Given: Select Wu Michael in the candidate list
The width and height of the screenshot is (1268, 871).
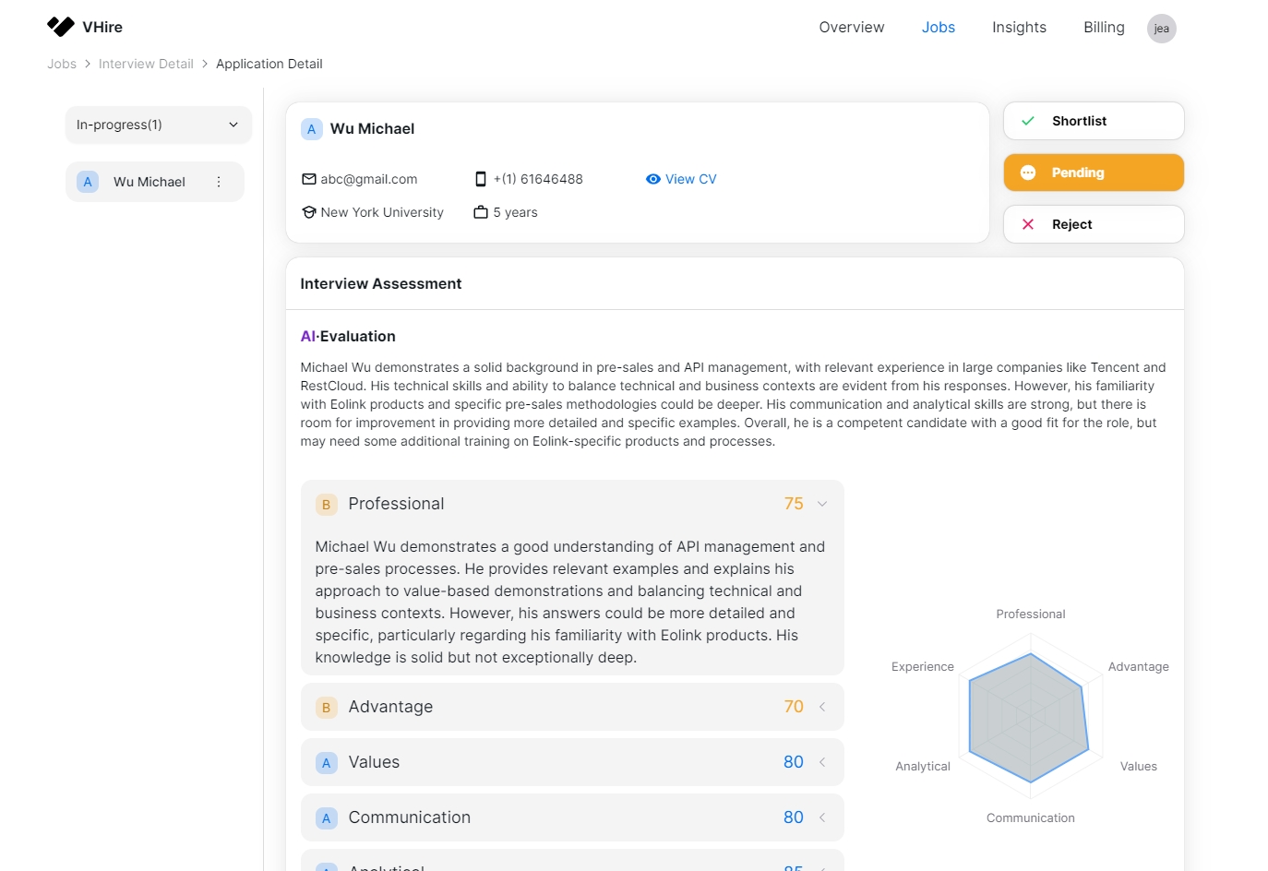Looking at the screenshot, I should (x=149, y=182).
